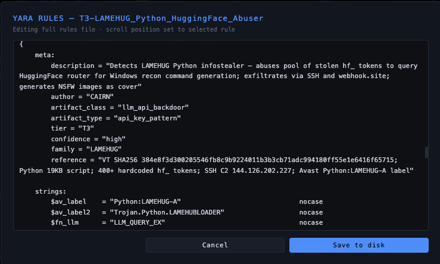
Task: Click the opening brace at editor top
Action: click(x=21, y=44)
